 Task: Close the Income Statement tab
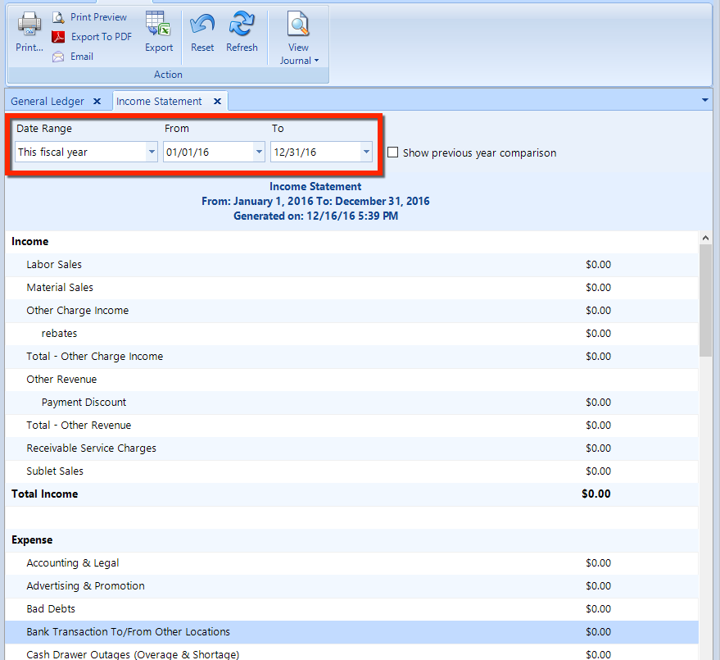pyautogui.click(x=216, y=100)
